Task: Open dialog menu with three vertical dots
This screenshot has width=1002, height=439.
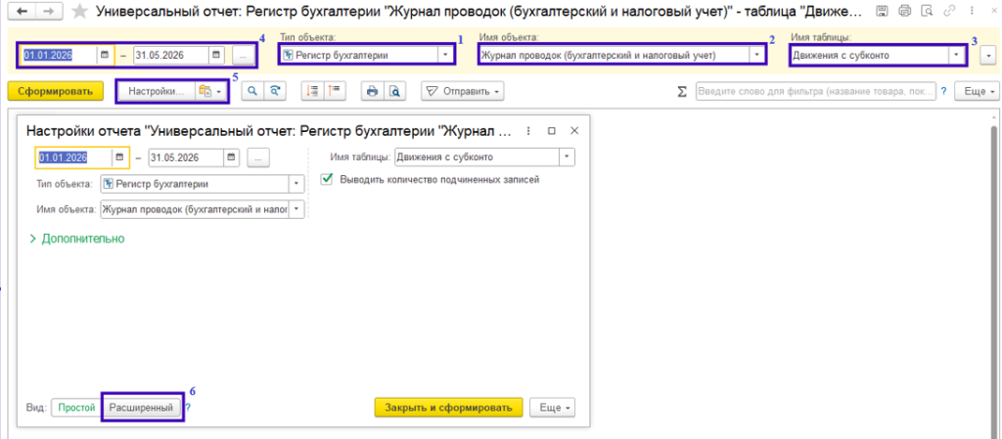Action: pos(528,131)
